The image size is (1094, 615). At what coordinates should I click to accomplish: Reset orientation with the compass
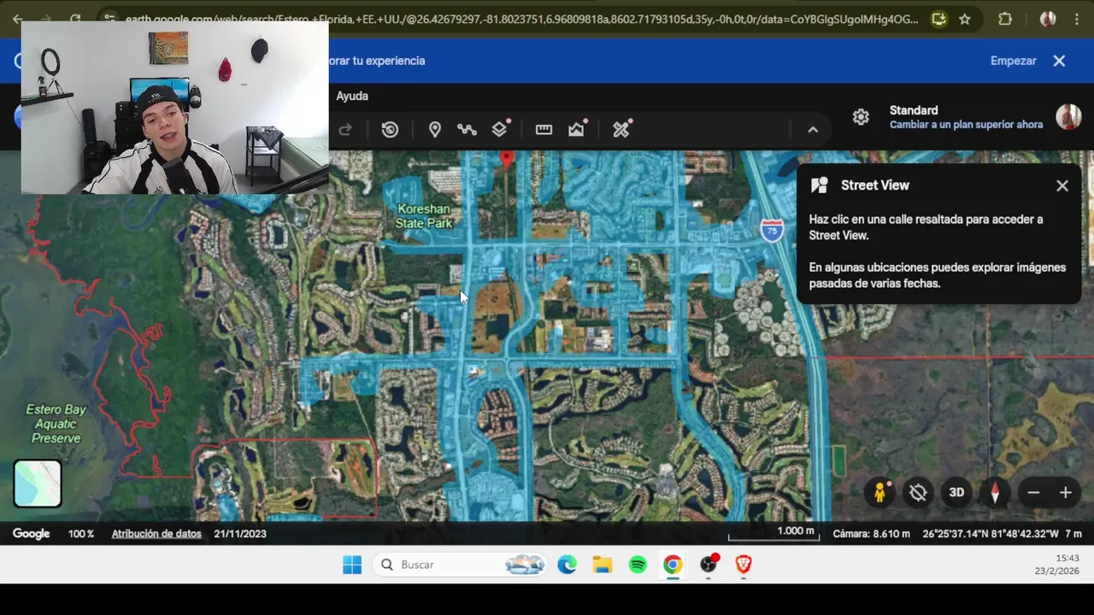click(995, 493)
